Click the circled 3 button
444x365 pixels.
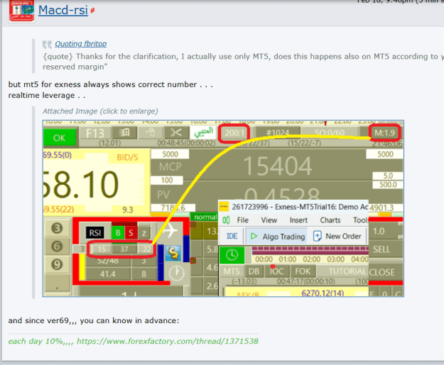57,228
